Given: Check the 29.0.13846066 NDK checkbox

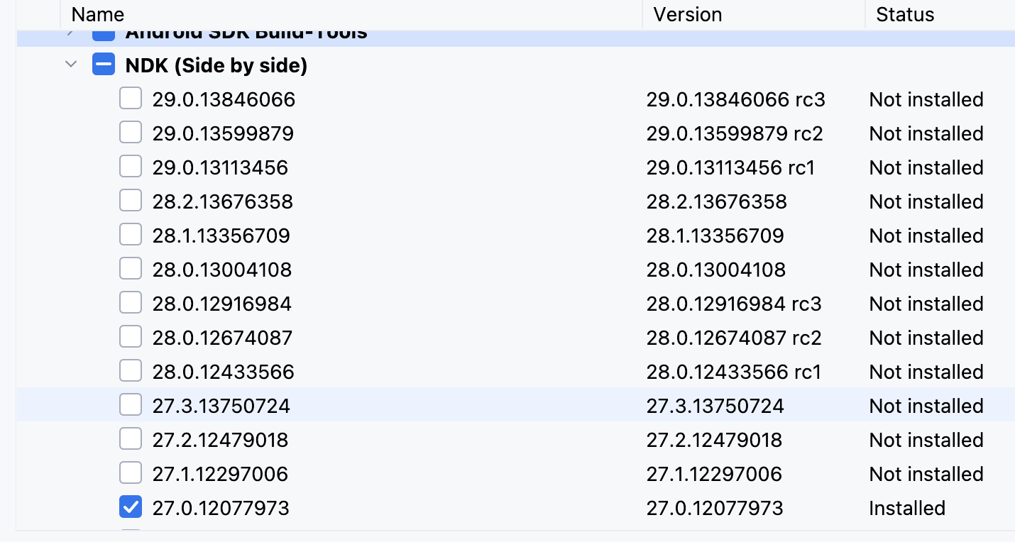Looking at the screenshot, I should [x=131, y=99].
